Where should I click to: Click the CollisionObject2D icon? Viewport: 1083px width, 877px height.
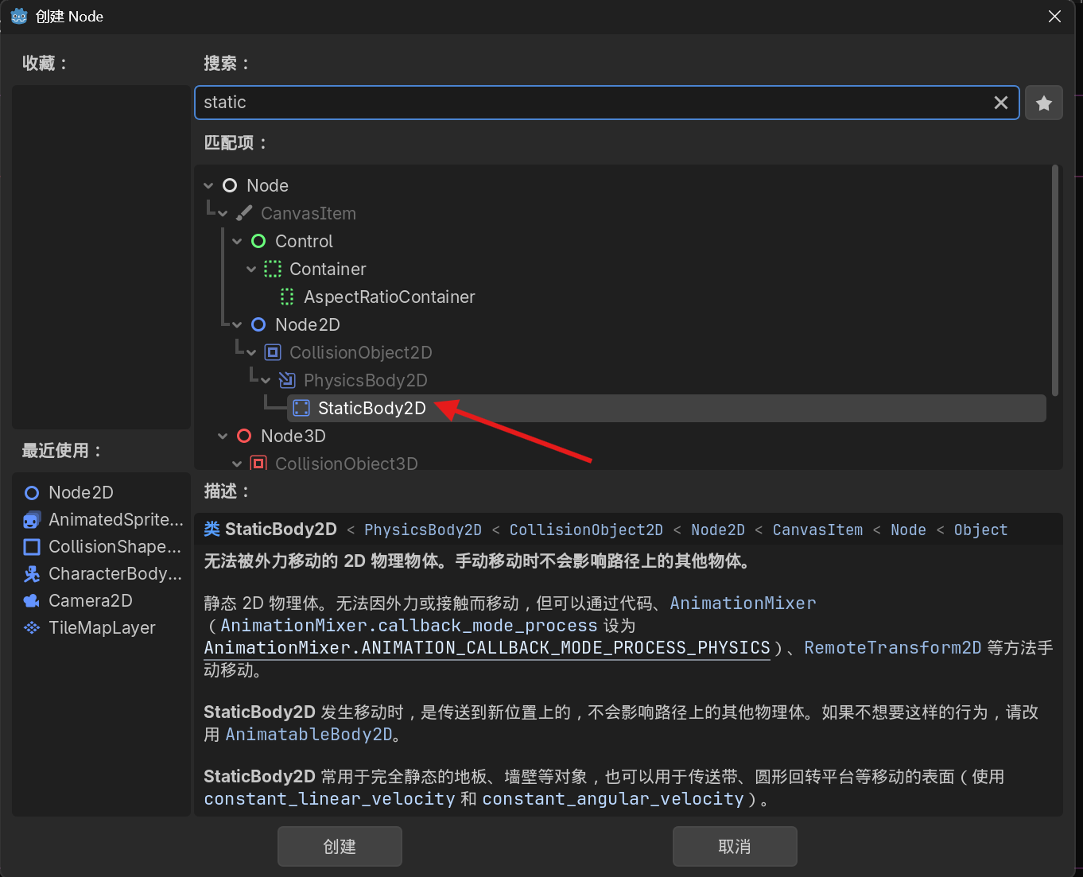click(273, 352)
